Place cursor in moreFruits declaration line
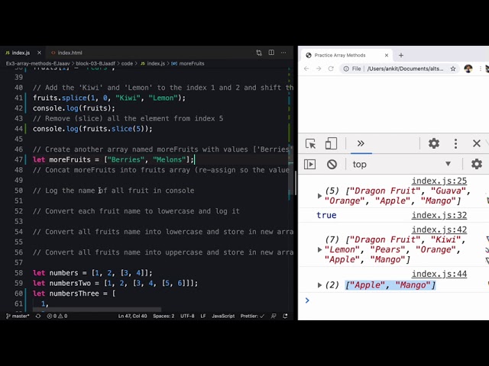 (114, 159)
